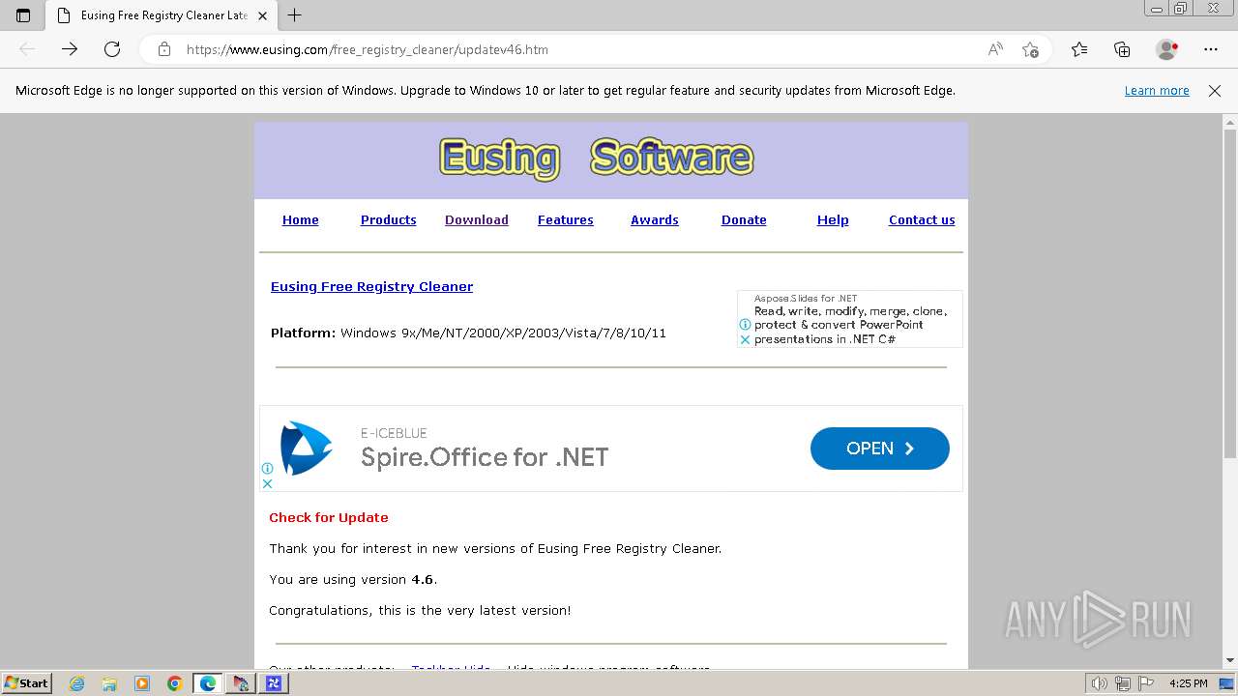Open Edge Settings and more menu
Screen dimensions: 1238x696
coord(1211,49)
